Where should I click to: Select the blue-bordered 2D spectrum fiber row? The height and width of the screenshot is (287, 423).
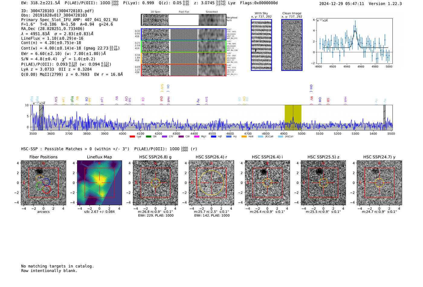pyautogui.click(x=183, y=34)
